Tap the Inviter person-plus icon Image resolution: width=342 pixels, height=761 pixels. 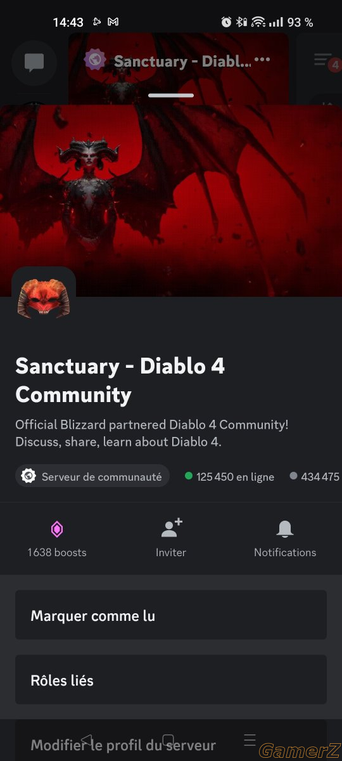172,528
